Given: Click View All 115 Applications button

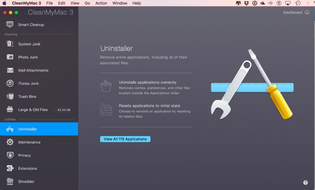Looking at the screenshot, I should [x=125, y=139].
